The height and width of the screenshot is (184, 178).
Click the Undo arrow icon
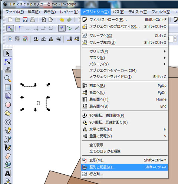click(62, 20)
